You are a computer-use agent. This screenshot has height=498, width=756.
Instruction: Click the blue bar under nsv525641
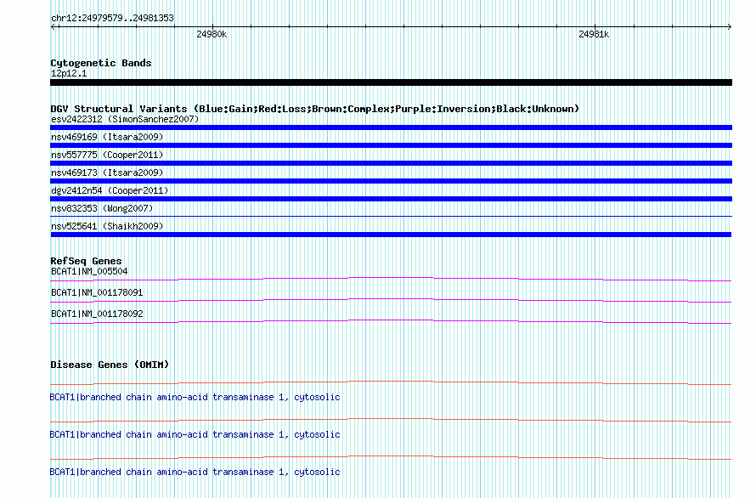coord(391,235)
